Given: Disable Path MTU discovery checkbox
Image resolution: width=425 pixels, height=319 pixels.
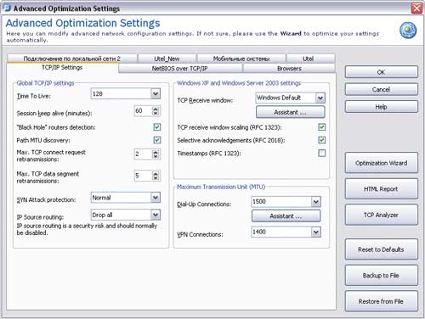Looking at the screenshot, I should click(x=157, y=140).
